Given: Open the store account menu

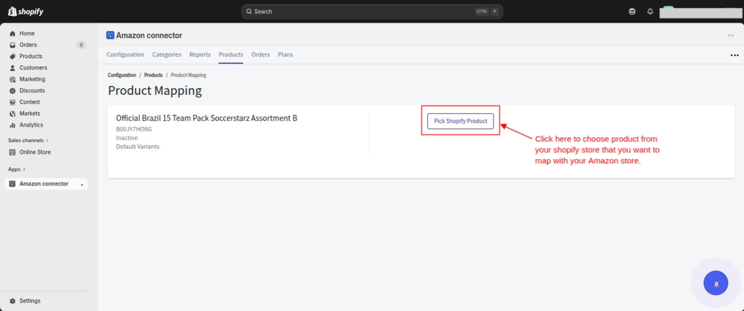Looking at the screenshot, I should tap(701, 12).
